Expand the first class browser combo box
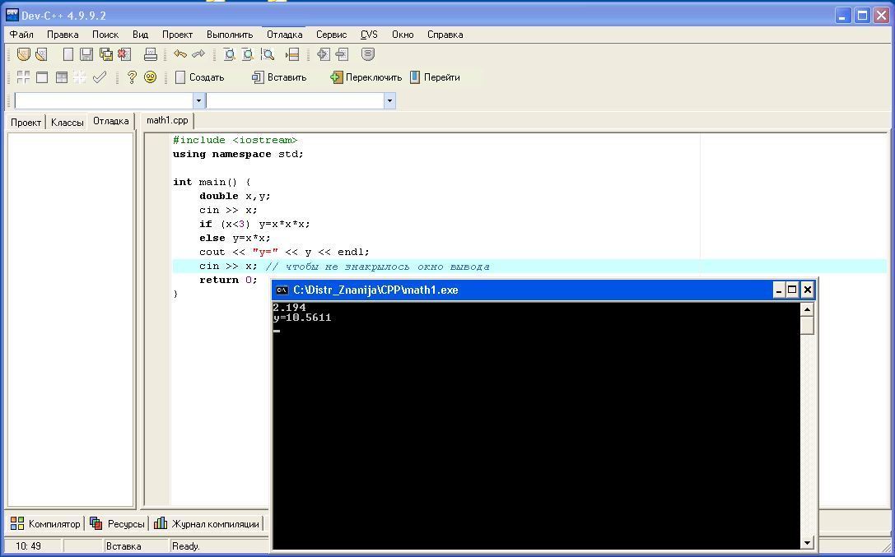 point(198,100)
